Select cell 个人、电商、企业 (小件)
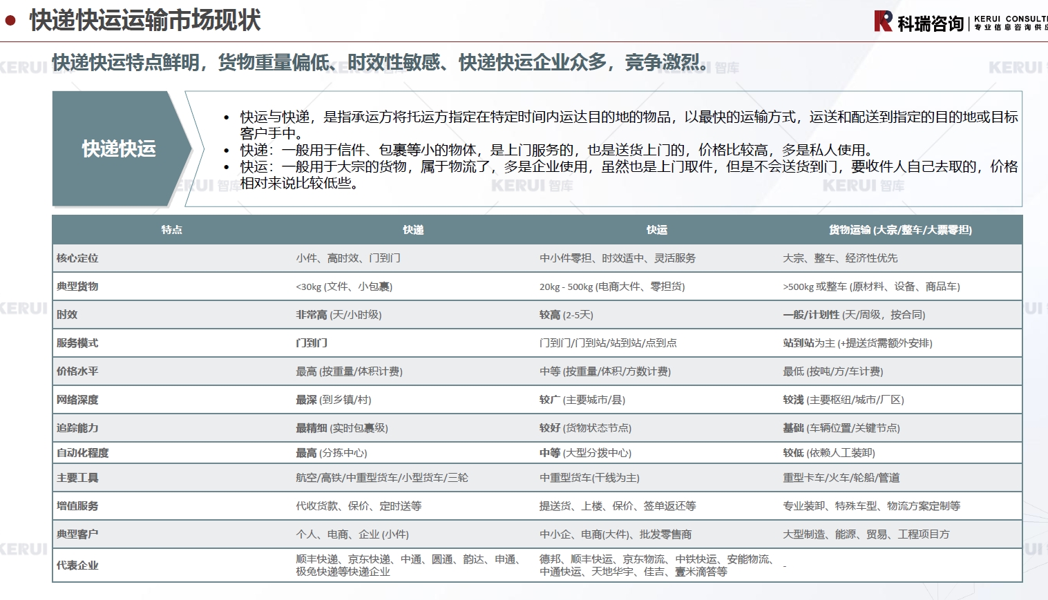 [x=352, y=534]
